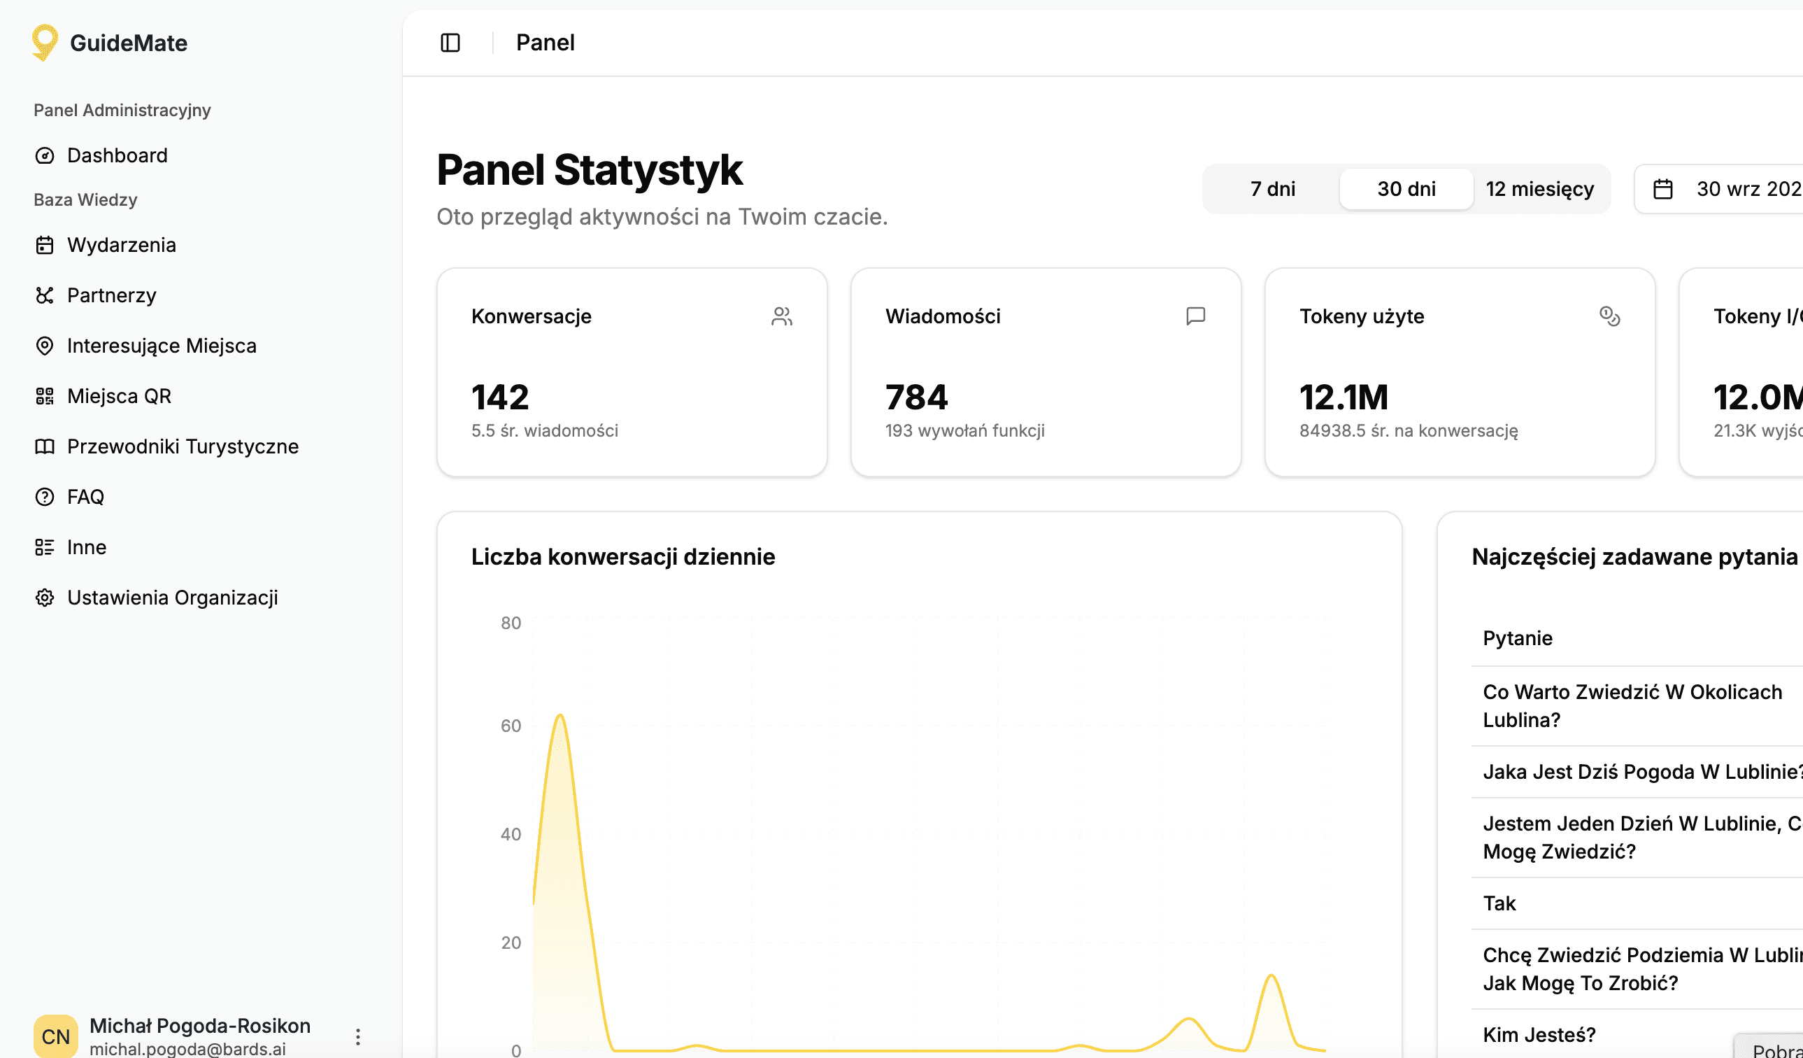This screenshot has height=1058, width=1803.
Task: Click the Liczba konwersacji dziennie chart title
Action: pos(623,557)
